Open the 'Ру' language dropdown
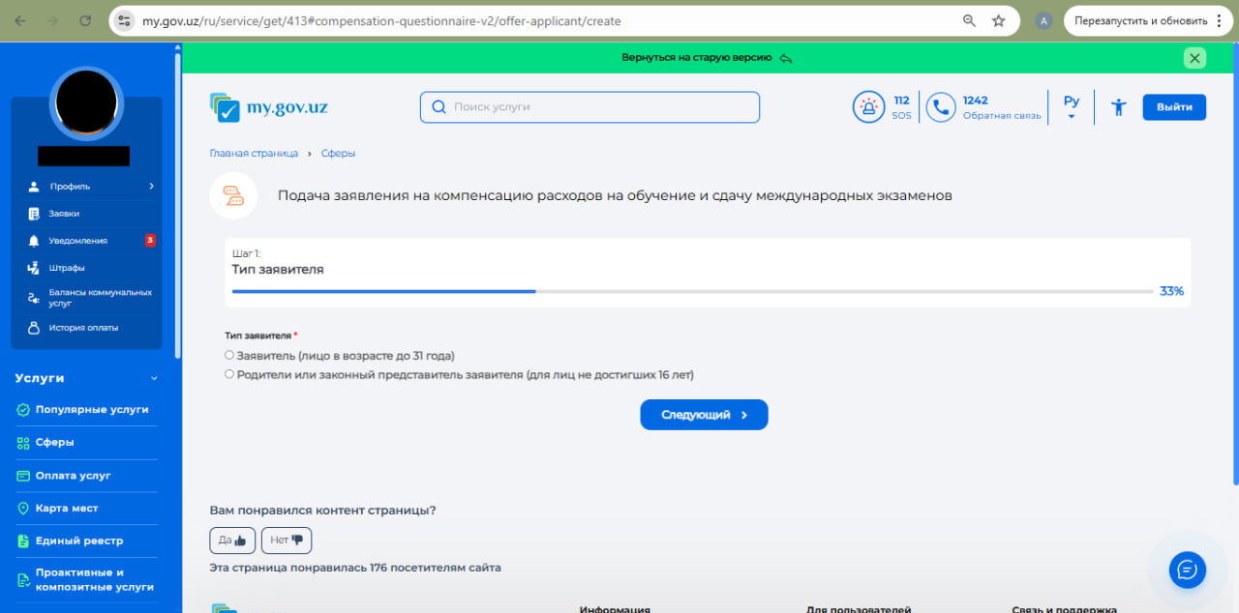This screenshot has height=613, width=1239. coord(1071,107)
